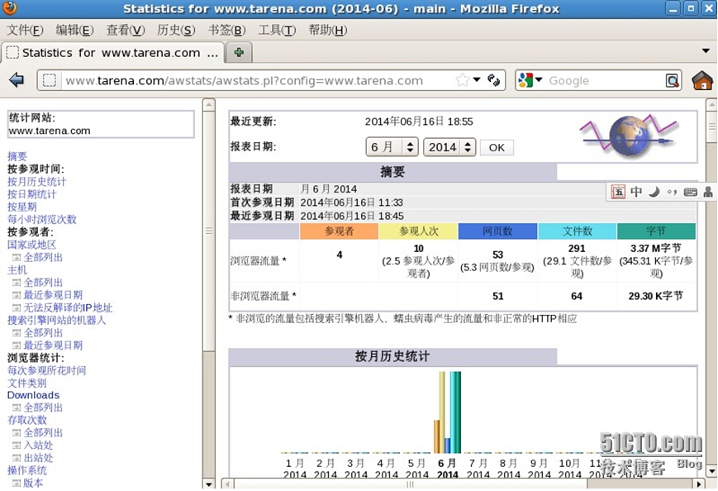Open the 历史(S) menu
This screenshot has width=718, height=491.
coord(176,31)
